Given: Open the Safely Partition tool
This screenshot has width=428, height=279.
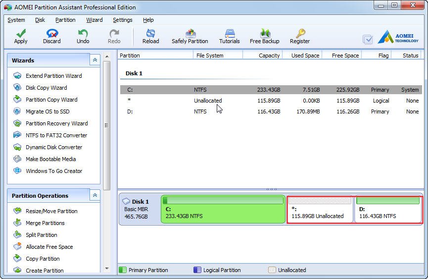Looking at the screenshot, I should pos(190,36).
